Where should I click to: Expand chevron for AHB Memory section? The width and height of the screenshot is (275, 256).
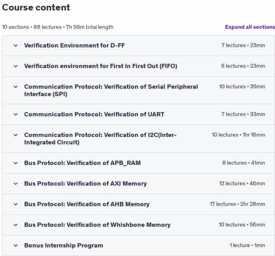pos(16,204)
